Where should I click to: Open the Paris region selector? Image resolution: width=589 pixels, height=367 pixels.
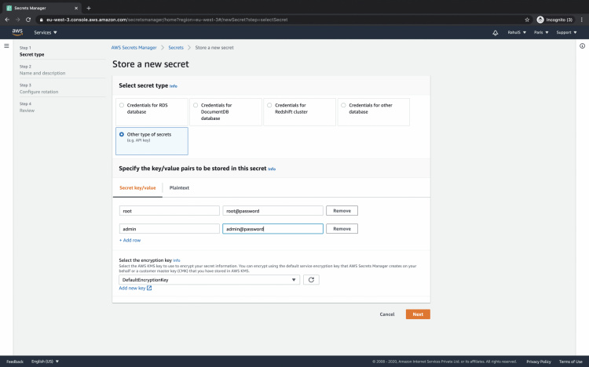[542, 33]
